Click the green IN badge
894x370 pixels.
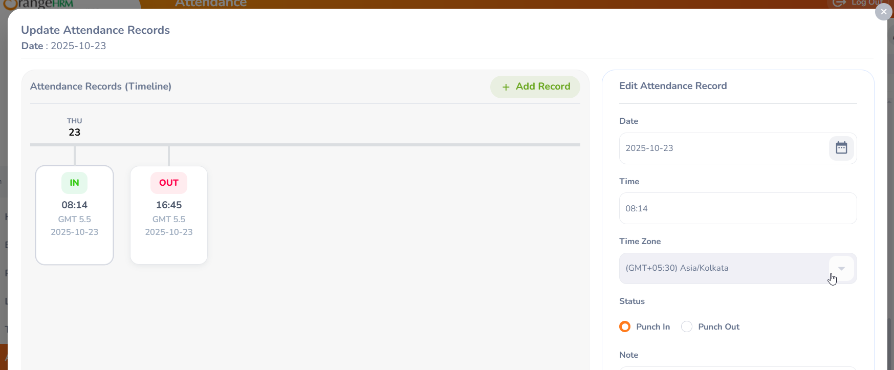(74, 183)
